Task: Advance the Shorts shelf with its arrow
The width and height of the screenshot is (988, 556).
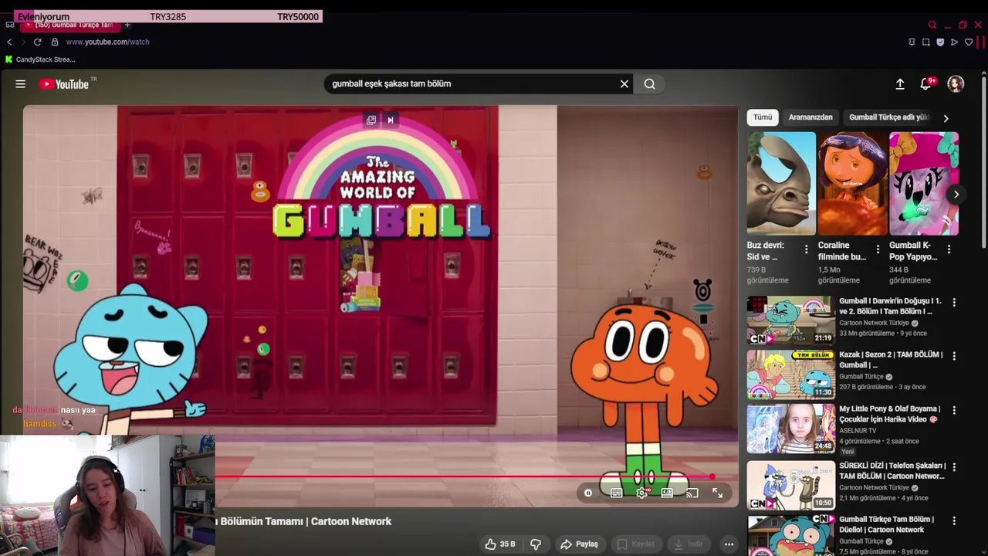Action: click(x=956, y=195)
